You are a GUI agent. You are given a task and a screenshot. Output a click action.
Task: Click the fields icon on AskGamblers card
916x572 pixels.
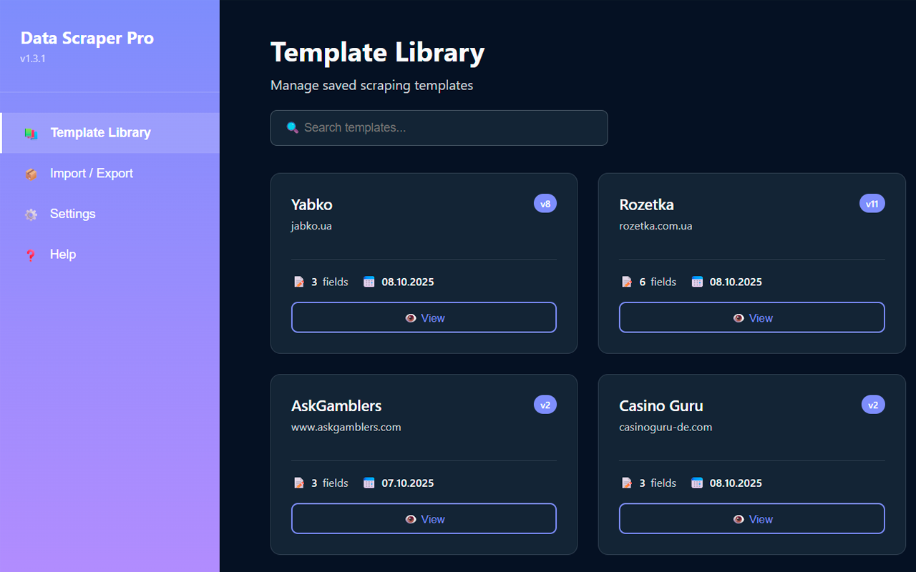tap(299, 483)
